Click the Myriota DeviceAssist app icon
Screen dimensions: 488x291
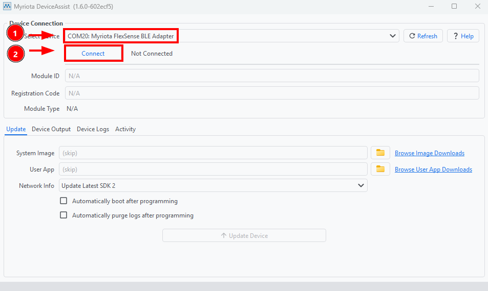(x=7, y=6)
